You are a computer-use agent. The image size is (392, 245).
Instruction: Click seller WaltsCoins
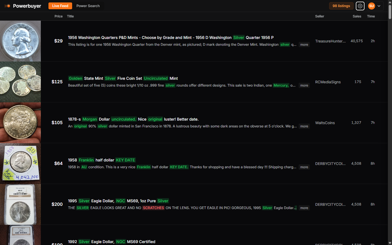click(x=325, y=123)
